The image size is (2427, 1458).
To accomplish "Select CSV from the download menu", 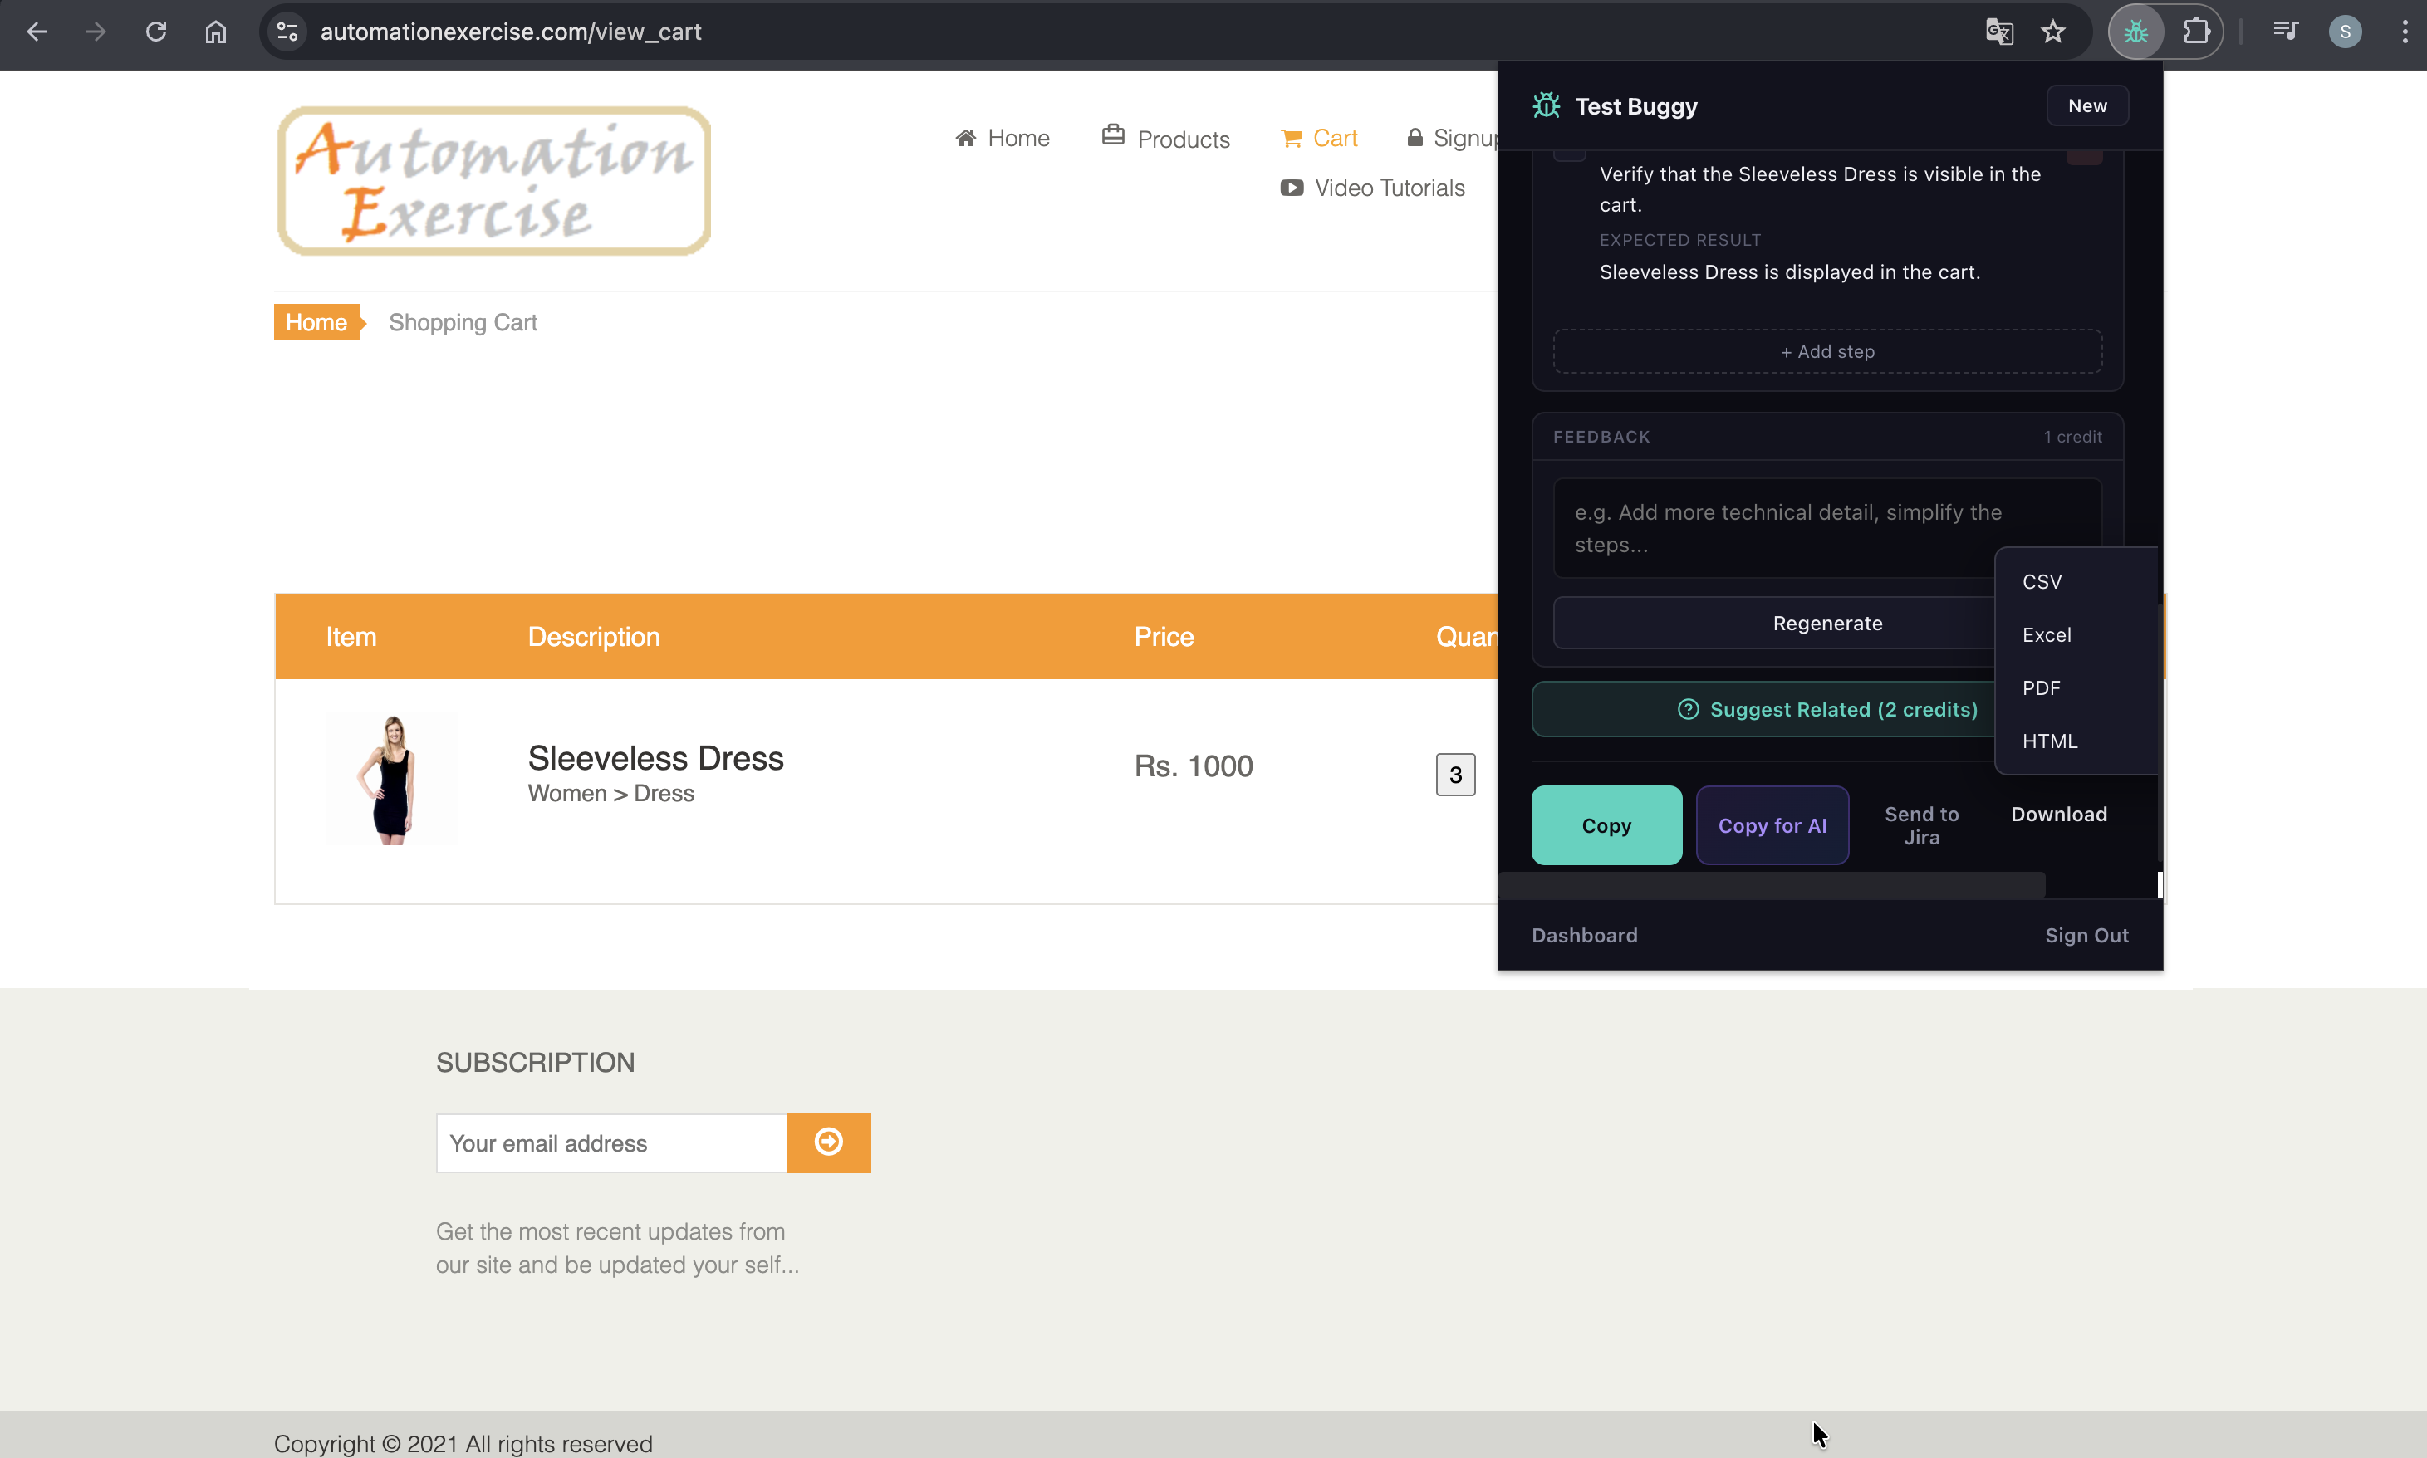I will click(2042, 582).
